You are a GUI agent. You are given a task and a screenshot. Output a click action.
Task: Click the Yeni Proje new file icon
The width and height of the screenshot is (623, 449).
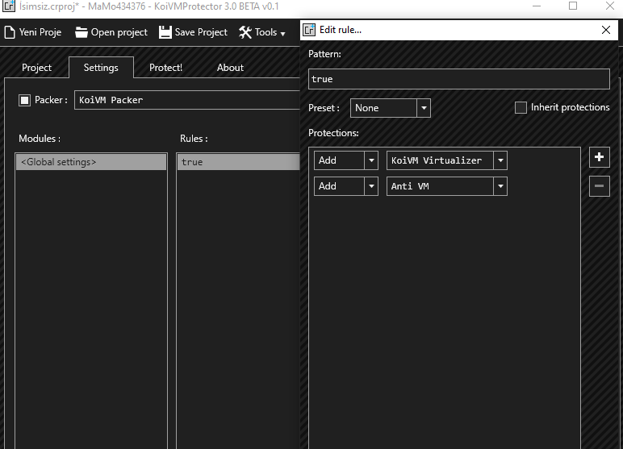(10, 32)
